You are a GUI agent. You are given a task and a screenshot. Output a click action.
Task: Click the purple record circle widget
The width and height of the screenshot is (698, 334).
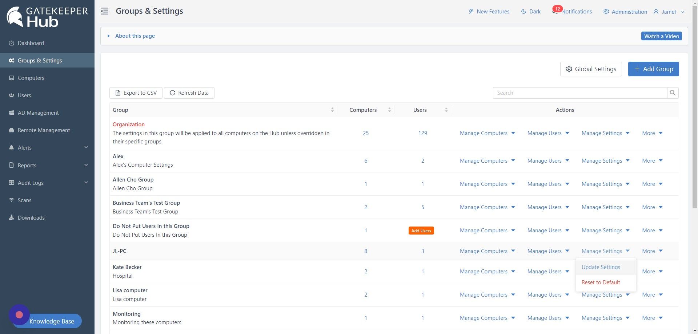click(x=19, y=315)
